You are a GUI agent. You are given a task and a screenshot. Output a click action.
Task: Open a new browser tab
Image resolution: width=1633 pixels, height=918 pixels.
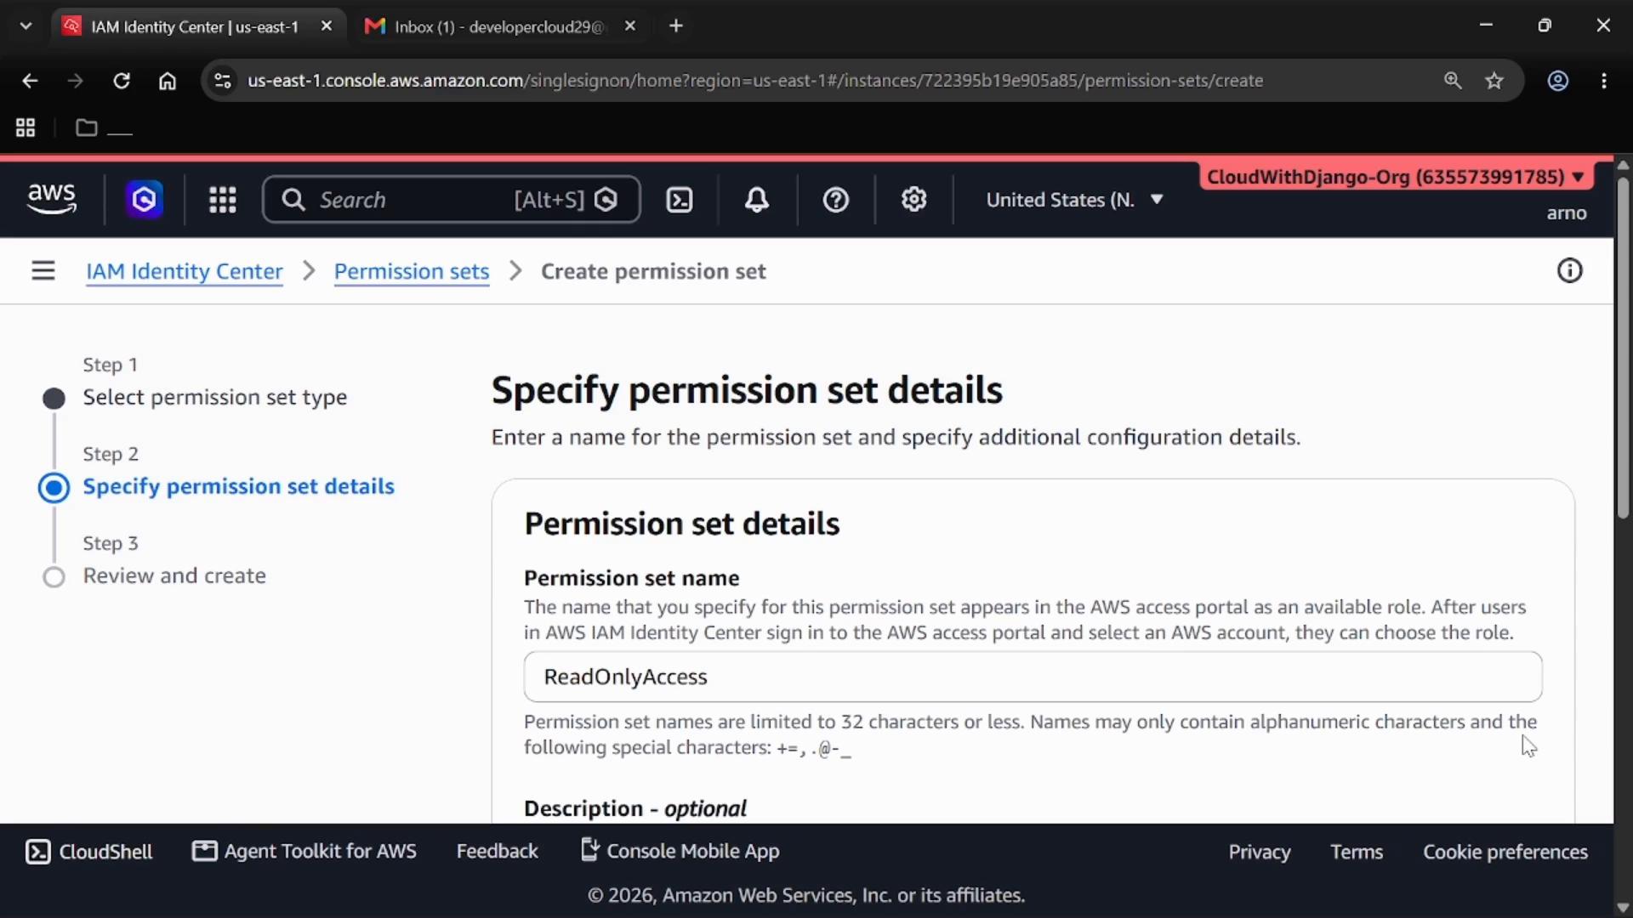676,26
